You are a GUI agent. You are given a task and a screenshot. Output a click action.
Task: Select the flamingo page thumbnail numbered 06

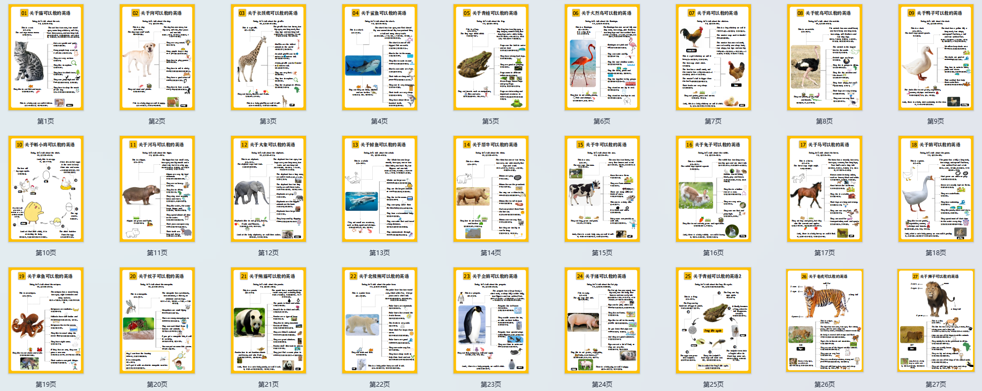coord(602,57)
